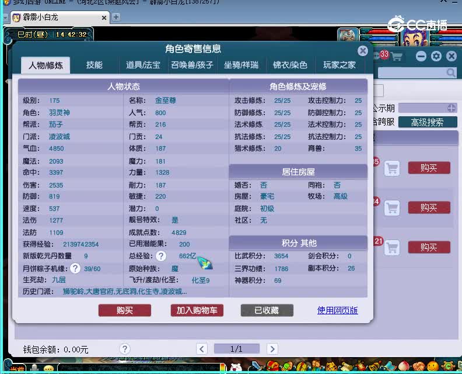Click the help icon next to 总经验
462x374 pixels.
click(161, 256)
